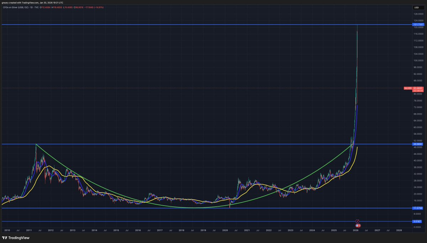This screenshot has width=427, height=243.
Task: Click the 2026 label on time axis
Action: pyautogui.click(x=355, y=230)
